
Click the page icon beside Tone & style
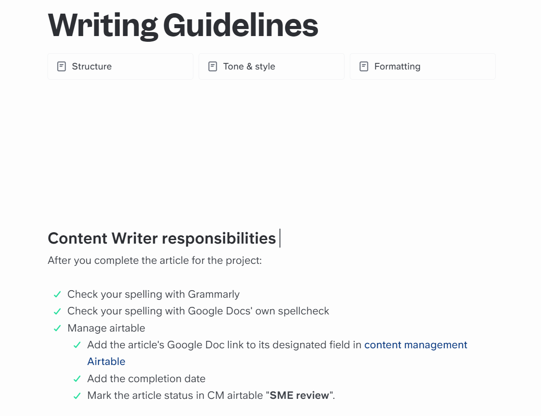[x=213, y=66]
